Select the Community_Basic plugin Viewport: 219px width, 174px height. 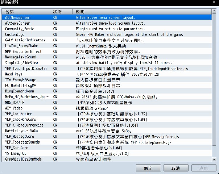pos(107,29)
